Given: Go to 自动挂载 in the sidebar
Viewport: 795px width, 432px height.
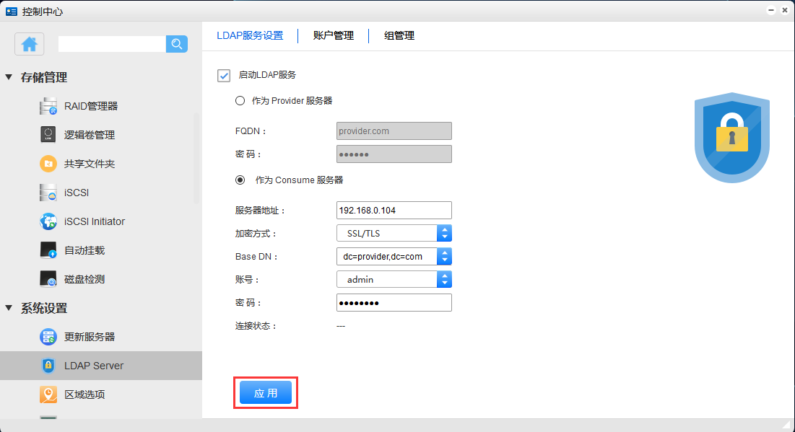Looking at the screenshot, I should coord(84,250).
